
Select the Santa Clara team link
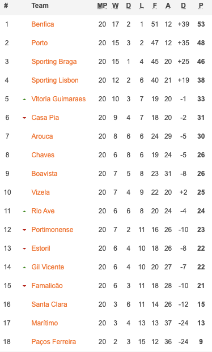click(49, 304)
